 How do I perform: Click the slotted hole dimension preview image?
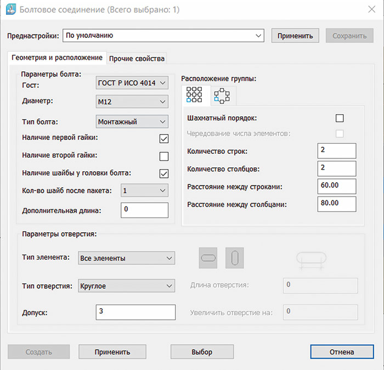tap(311, 261)
